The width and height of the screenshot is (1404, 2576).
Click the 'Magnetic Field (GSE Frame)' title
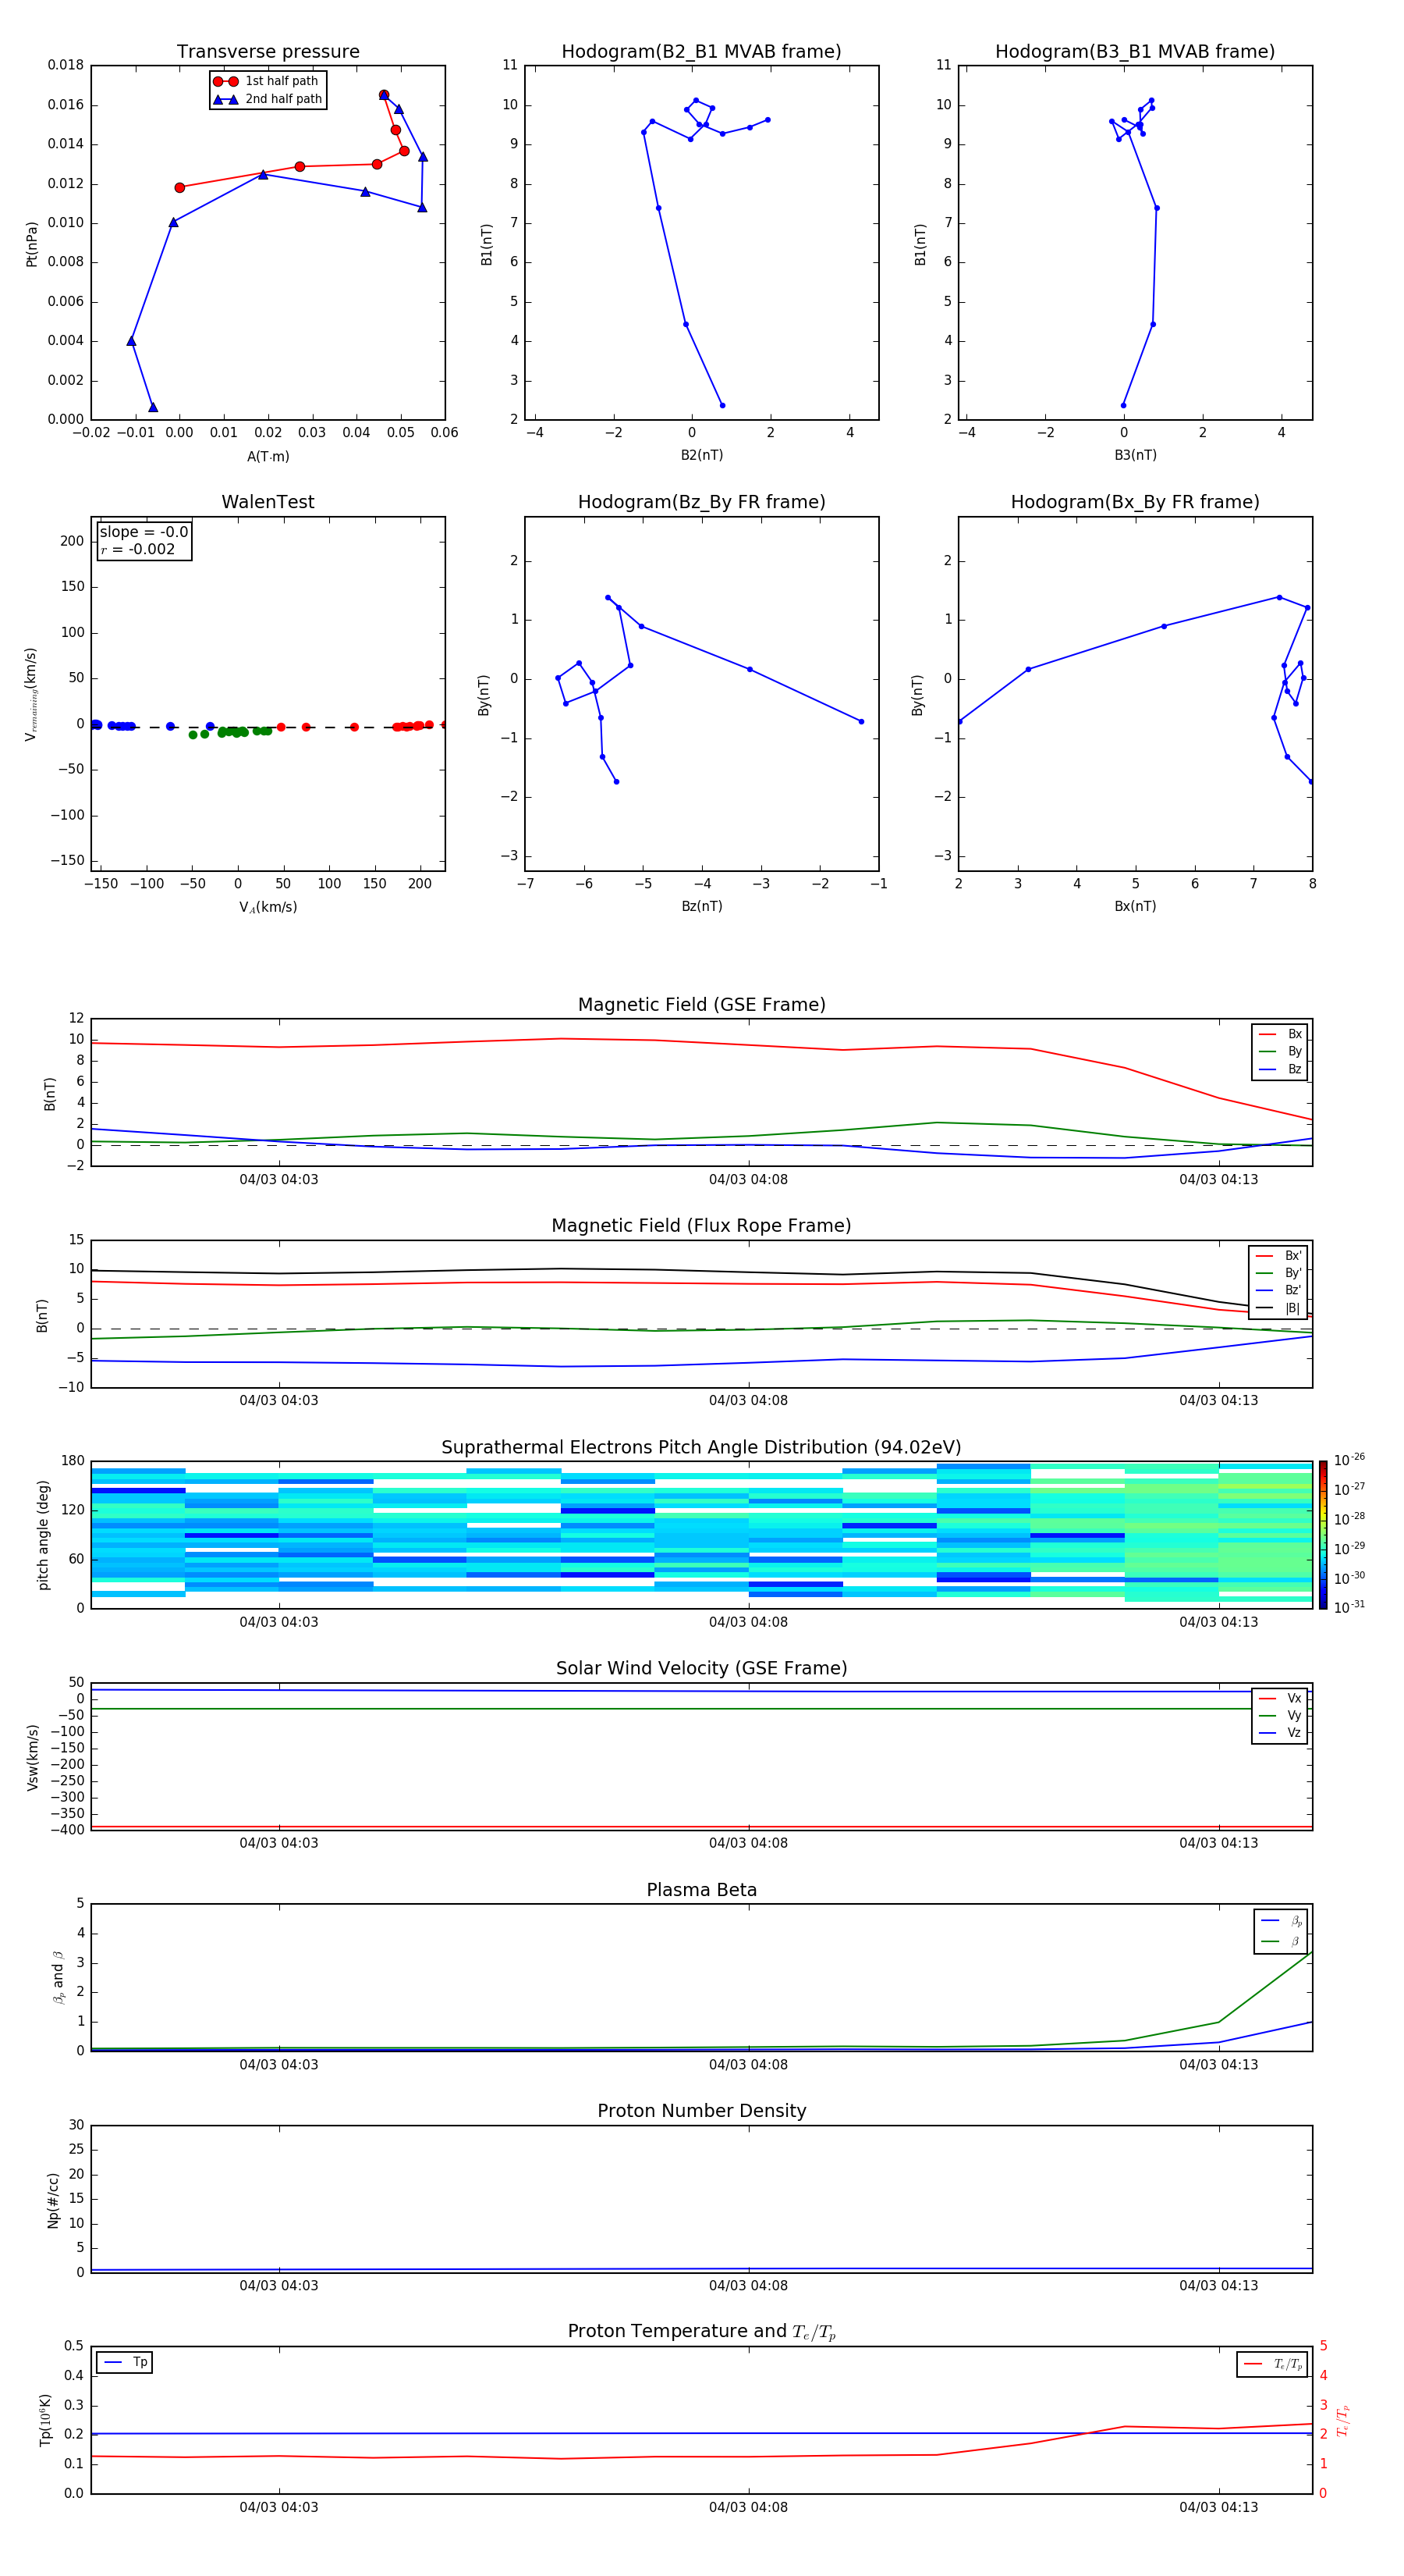point(701,1005)
